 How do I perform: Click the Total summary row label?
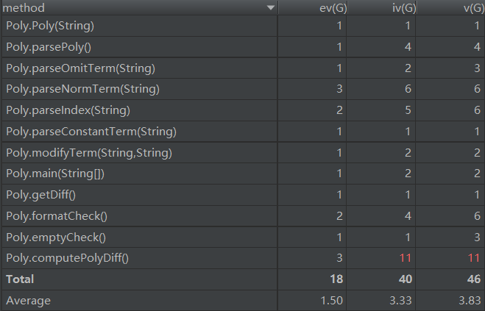(20, 279)
